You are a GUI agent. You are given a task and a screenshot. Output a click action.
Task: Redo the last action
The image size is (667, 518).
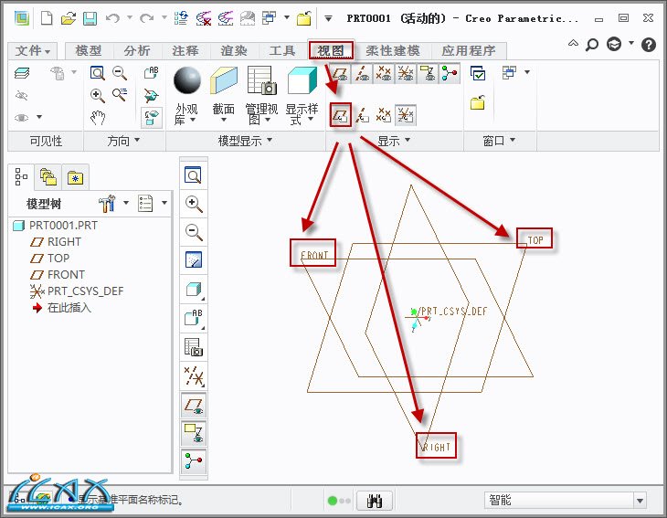[147, 18]
